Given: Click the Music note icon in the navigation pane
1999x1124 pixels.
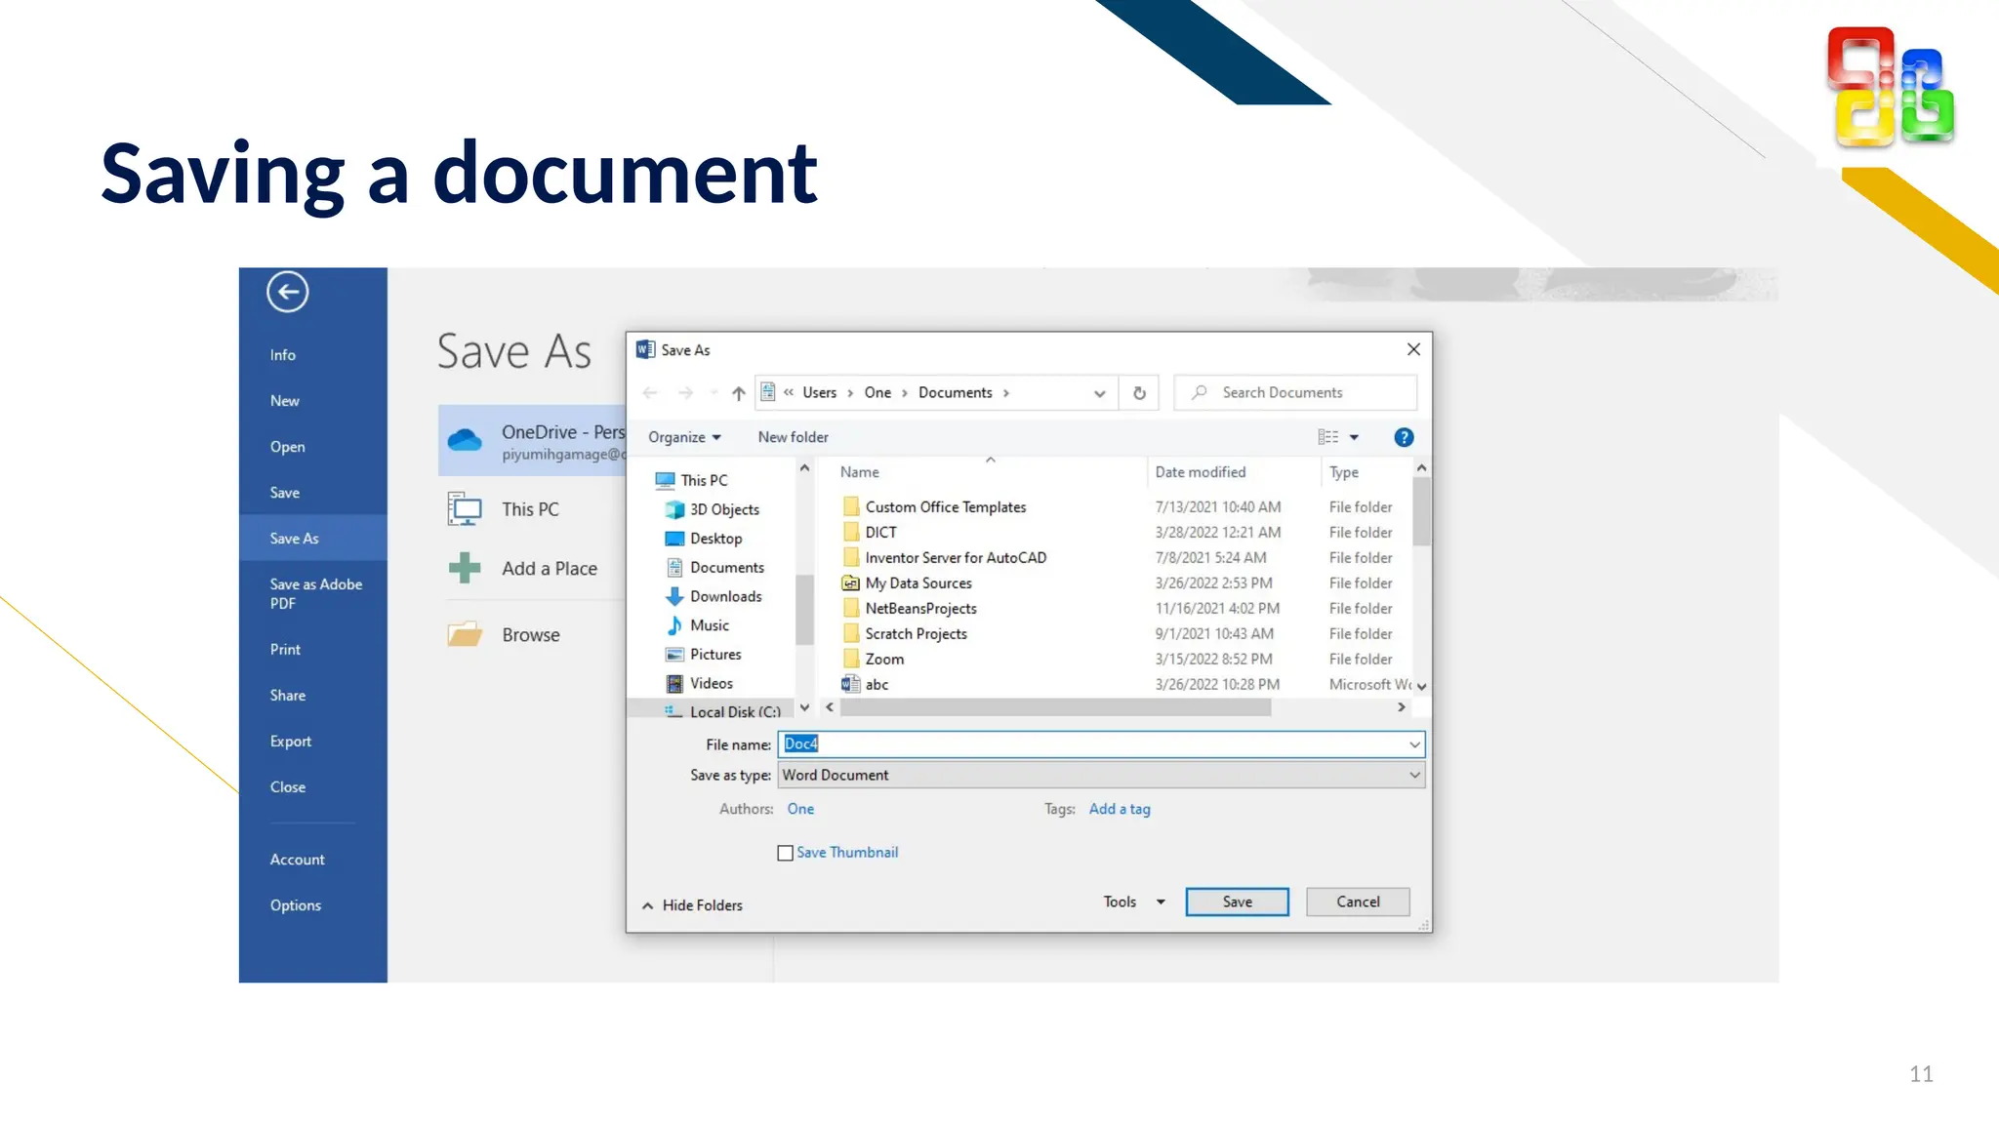Looking at the screenshot, I should pos(674,625).
